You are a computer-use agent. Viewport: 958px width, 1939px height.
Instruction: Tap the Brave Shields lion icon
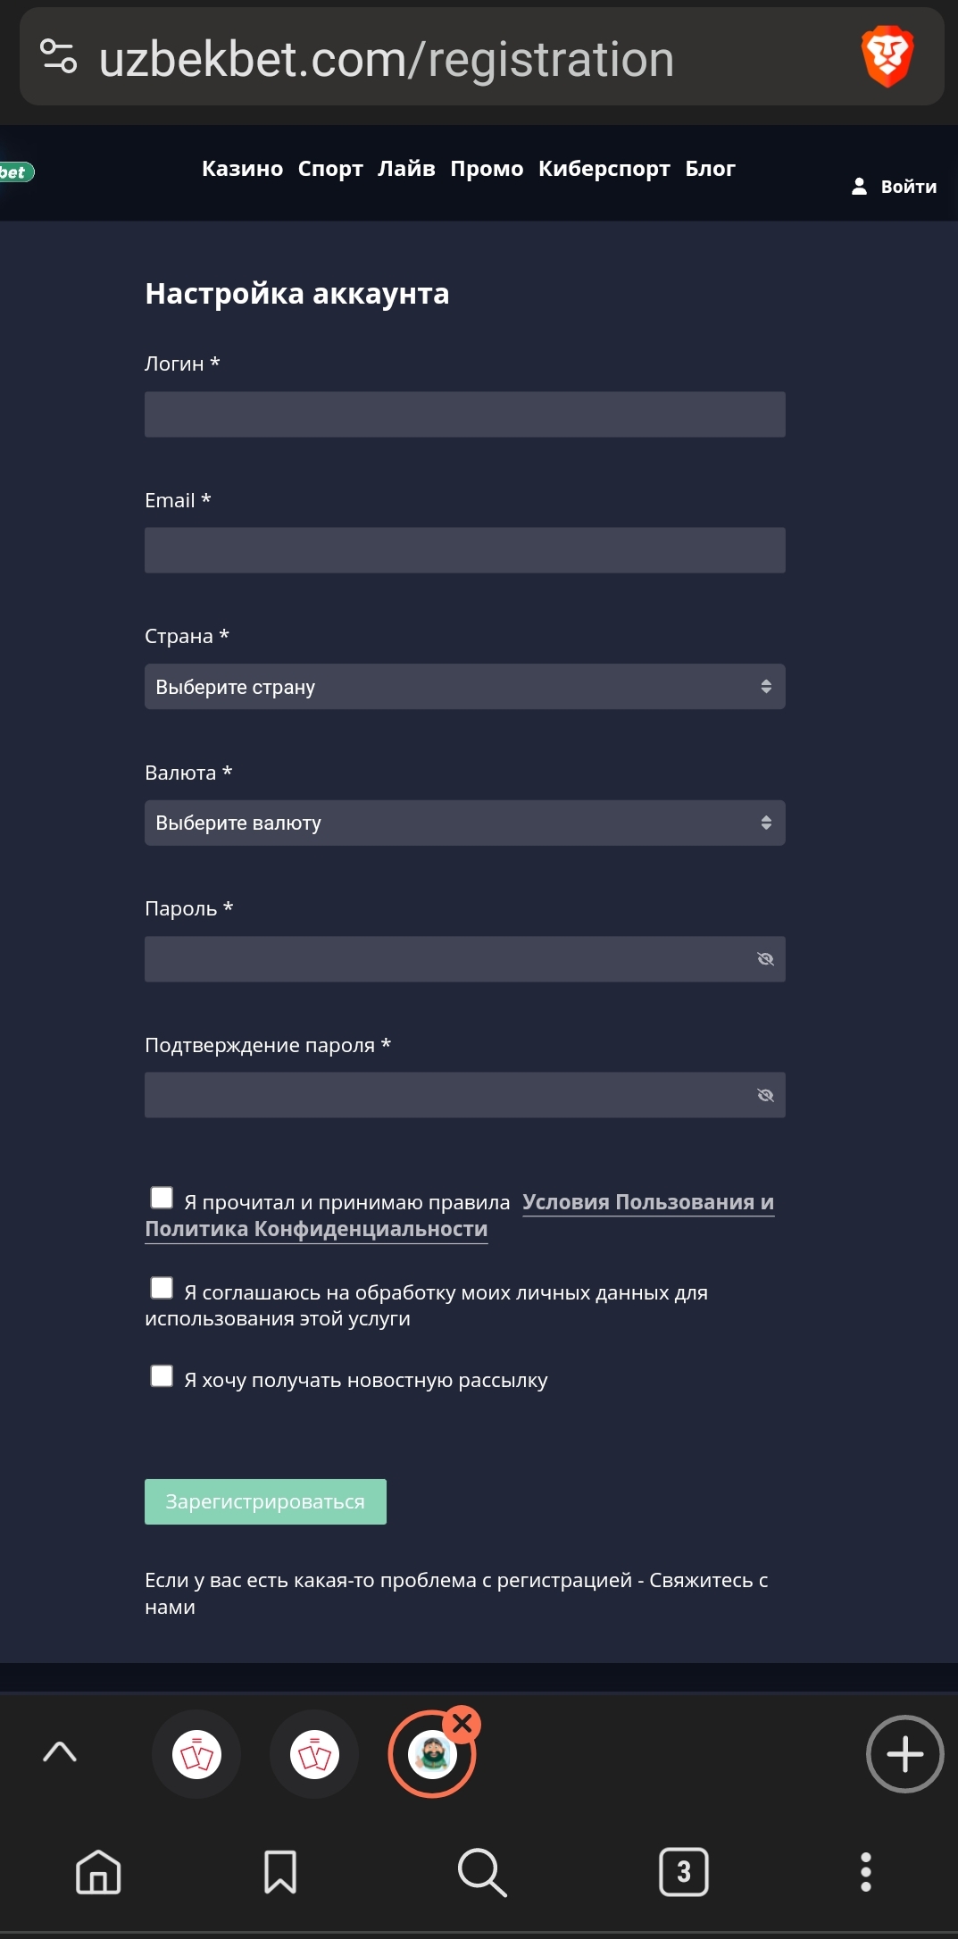pyautogui.click(x=887, y=57)
